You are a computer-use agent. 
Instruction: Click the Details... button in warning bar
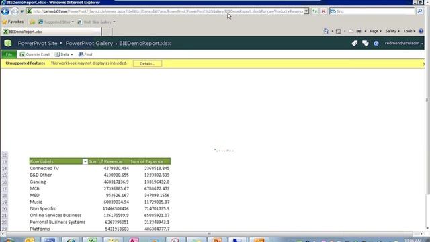pyautogui.click(x=147, y=63)
